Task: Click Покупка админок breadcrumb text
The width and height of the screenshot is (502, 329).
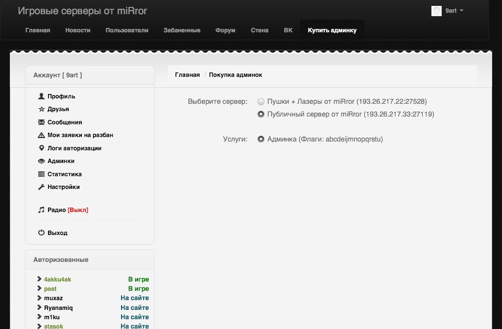Action: pos(236,75)
